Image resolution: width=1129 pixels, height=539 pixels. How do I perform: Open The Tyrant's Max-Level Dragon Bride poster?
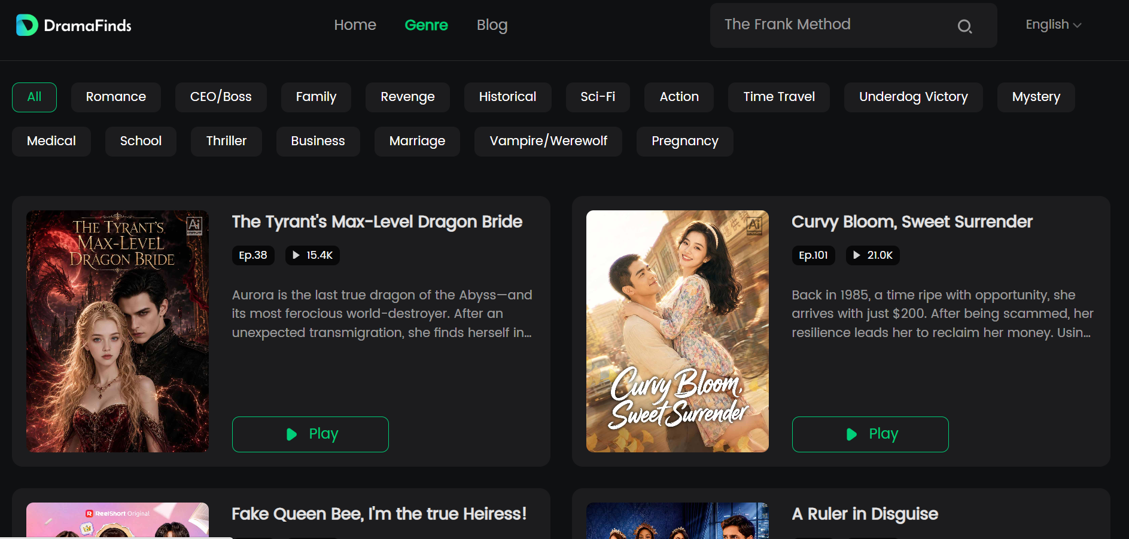pos(117,331)
